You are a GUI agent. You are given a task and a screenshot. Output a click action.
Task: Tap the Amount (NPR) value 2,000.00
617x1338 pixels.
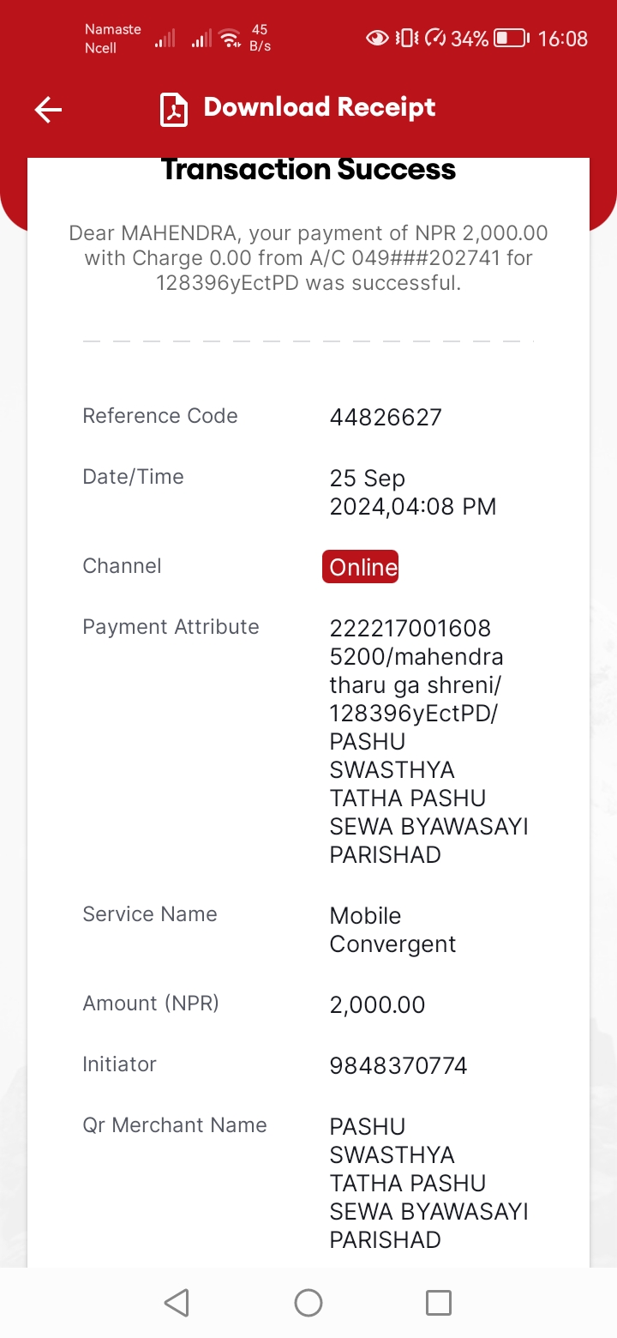[377, 1005]
